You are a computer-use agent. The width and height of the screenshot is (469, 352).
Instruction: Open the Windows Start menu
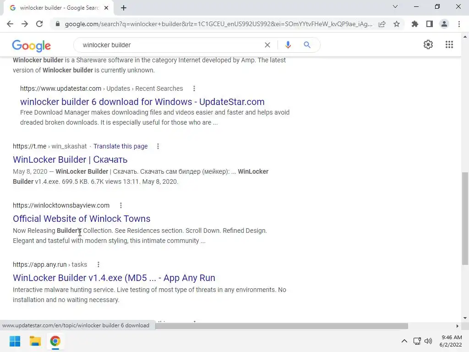[15, 341]
